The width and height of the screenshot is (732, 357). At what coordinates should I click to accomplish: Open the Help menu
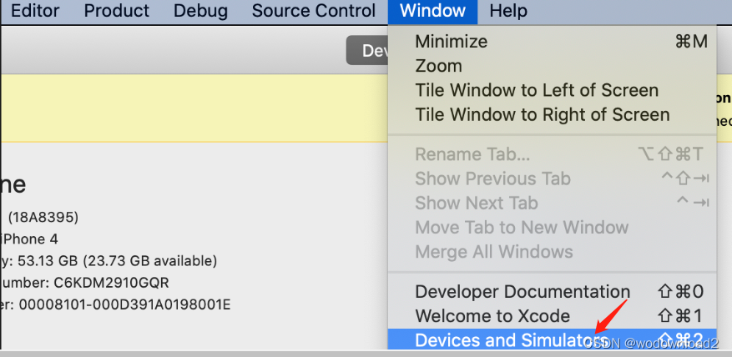pyautogui.click(x=508, y=11)
